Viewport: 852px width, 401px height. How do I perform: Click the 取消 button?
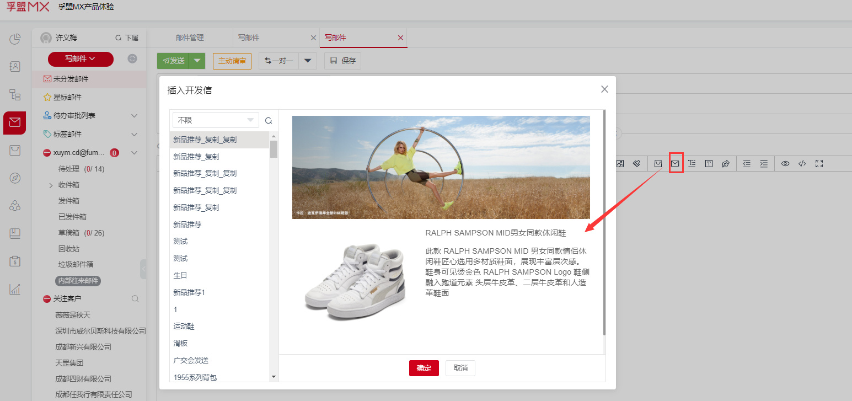click(460, 368)
